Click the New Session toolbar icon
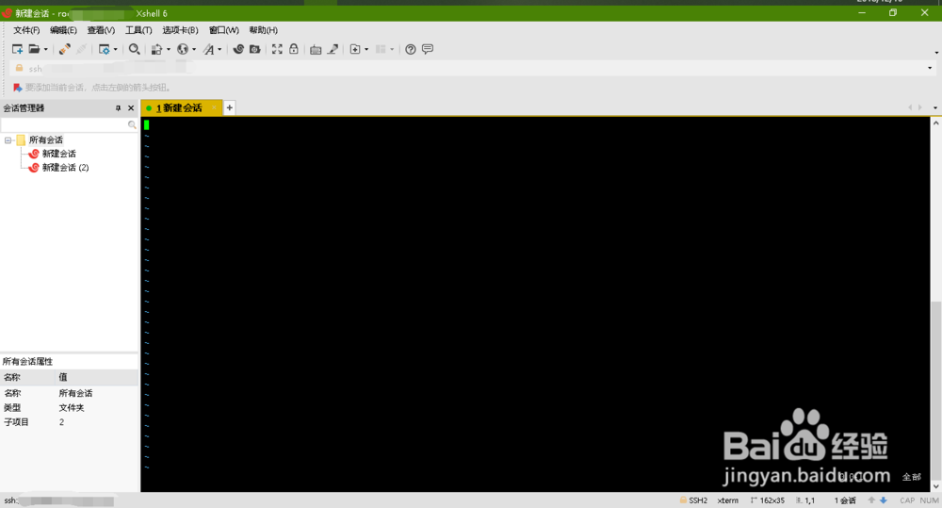The width and height of the screenshot is (942, 508). click(17, 49)
